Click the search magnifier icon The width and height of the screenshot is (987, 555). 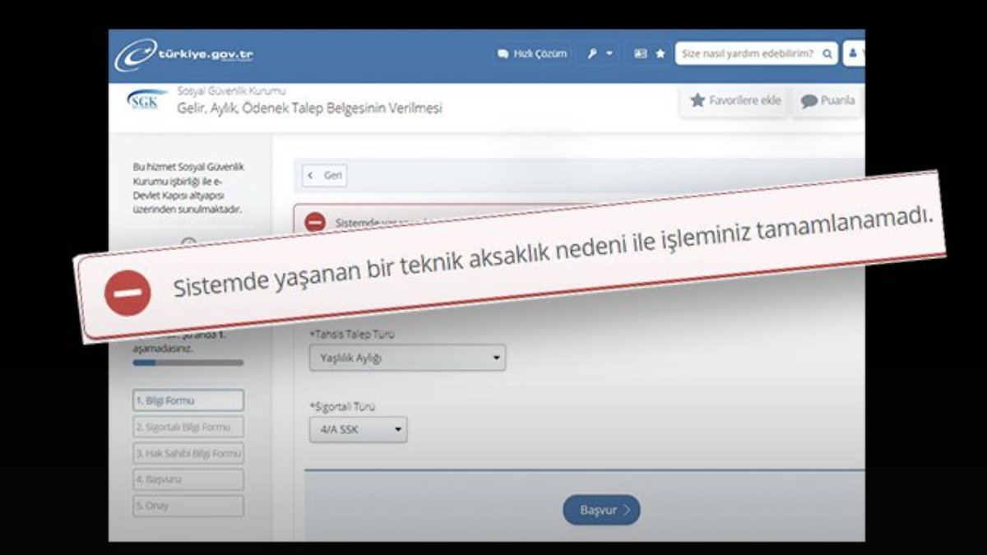point(827,53)
